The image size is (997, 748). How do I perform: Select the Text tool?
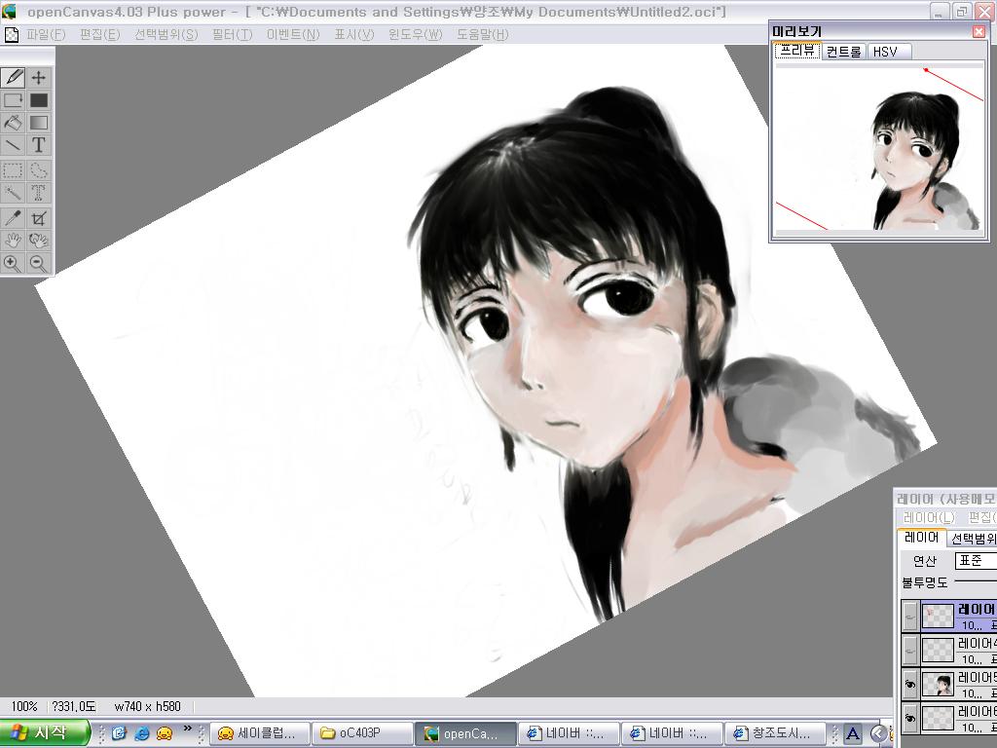(39, 145)
